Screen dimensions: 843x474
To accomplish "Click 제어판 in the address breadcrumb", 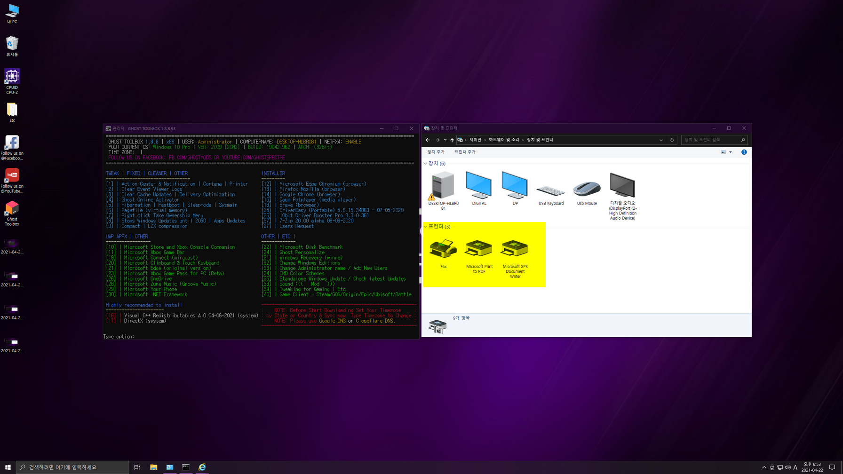I will tap(476, 140).
